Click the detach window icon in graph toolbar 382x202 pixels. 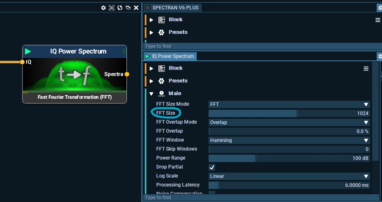128,8
